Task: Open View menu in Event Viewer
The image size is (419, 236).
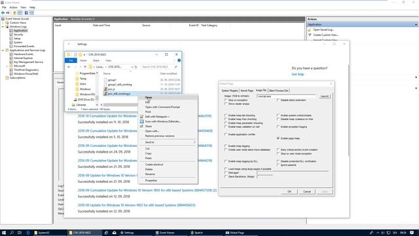Action: tap(24, 7)
